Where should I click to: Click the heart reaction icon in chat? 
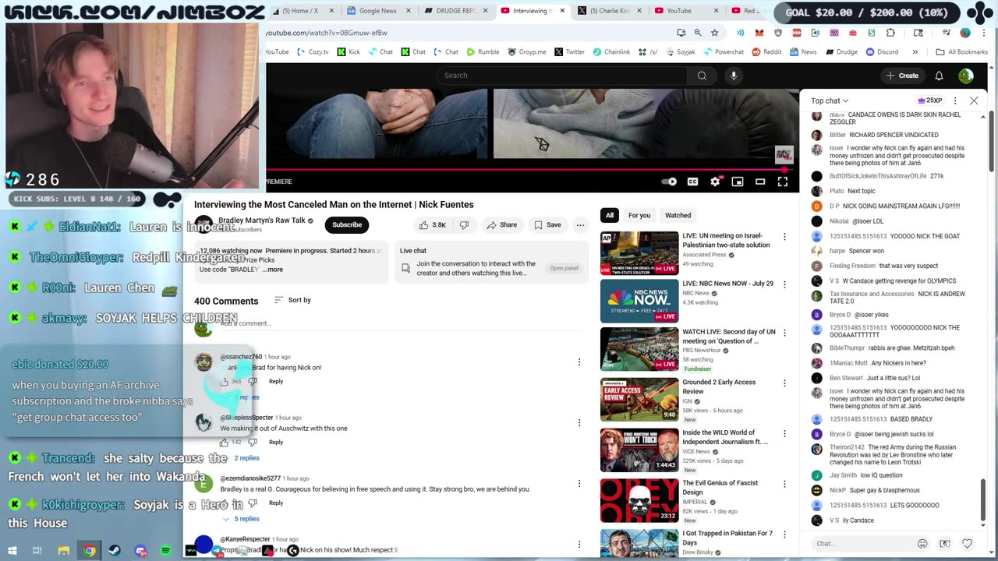pyautogui.click(x=967, y=543)
